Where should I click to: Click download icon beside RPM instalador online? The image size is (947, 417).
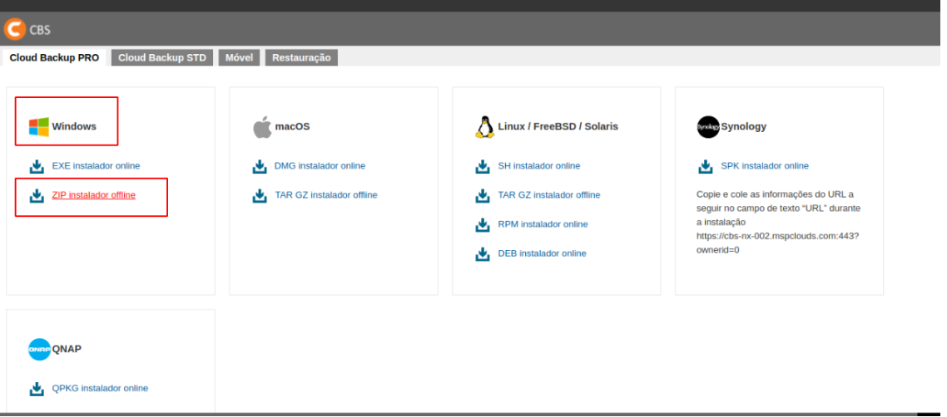click(483, 224)
